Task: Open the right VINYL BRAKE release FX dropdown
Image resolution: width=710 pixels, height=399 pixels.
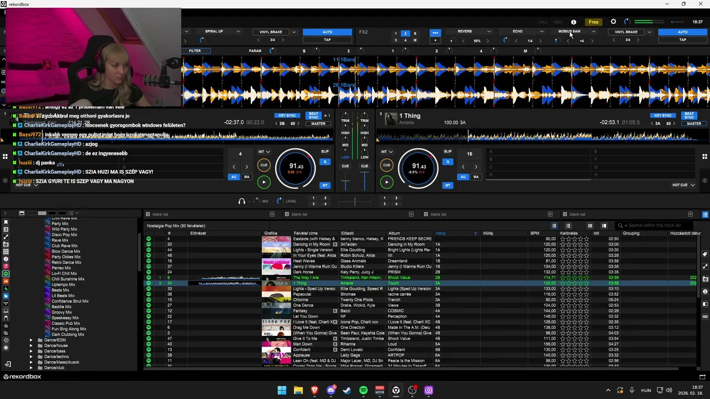Action: click(x=649, y=32)
